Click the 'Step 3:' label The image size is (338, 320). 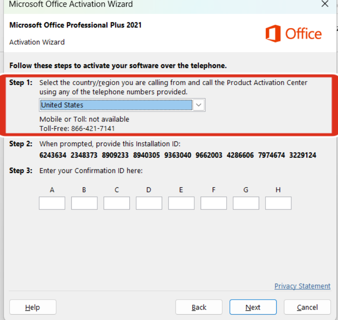(x=21, y=171)
